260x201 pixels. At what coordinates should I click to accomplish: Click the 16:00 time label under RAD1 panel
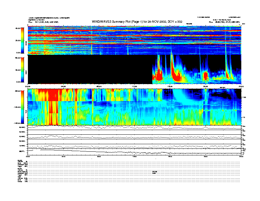170,86
